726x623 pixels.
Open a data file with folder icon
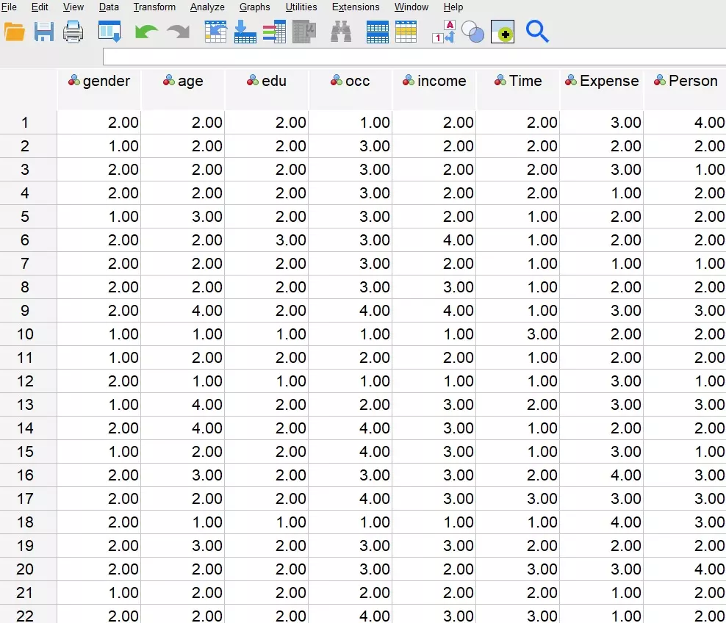click(x=15, y=32)
